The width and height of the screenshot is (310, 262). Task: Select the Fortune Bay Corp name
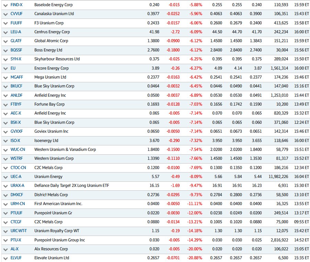(49, 104)
